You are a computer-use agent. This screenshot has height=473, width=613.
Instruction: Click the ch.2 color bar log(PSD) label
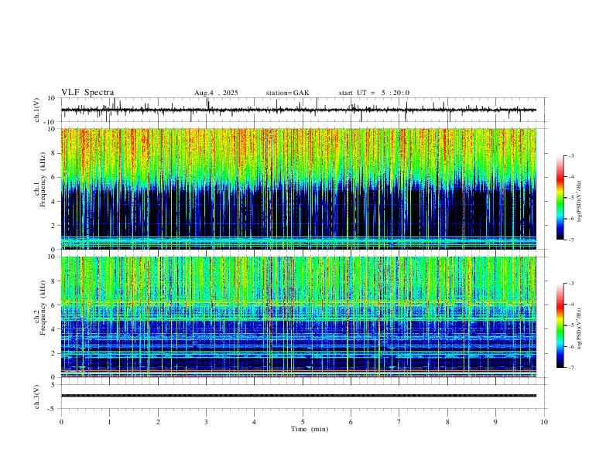580,328
